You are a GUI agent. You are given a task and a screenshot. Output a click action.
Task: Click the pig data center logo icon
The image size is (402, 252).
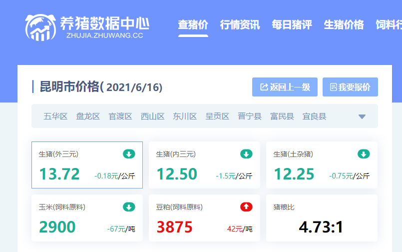pos(40,27)
